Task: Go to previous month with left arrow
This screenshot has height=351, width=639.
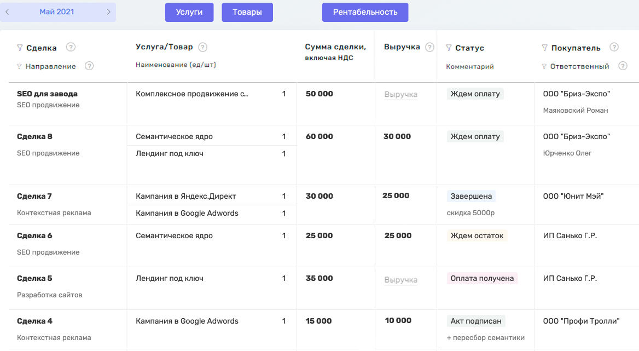Action: point(7,12)
